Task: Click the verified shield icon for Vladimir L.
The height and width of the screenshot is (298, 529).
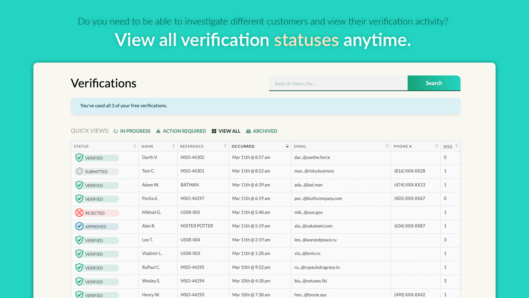Action: 79,254
